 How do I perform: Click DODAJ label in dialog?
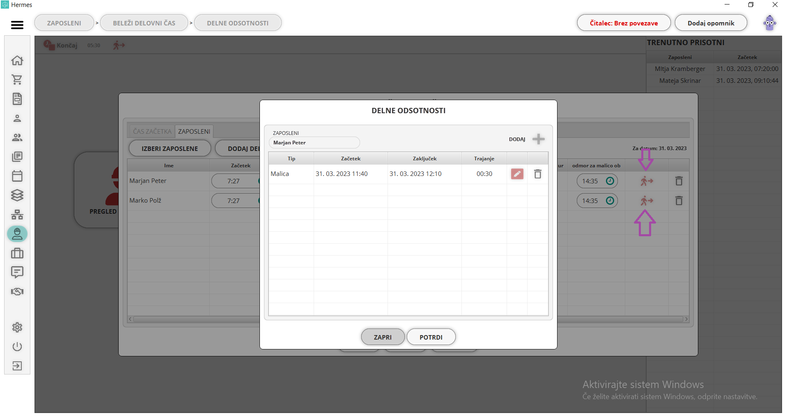517,139
